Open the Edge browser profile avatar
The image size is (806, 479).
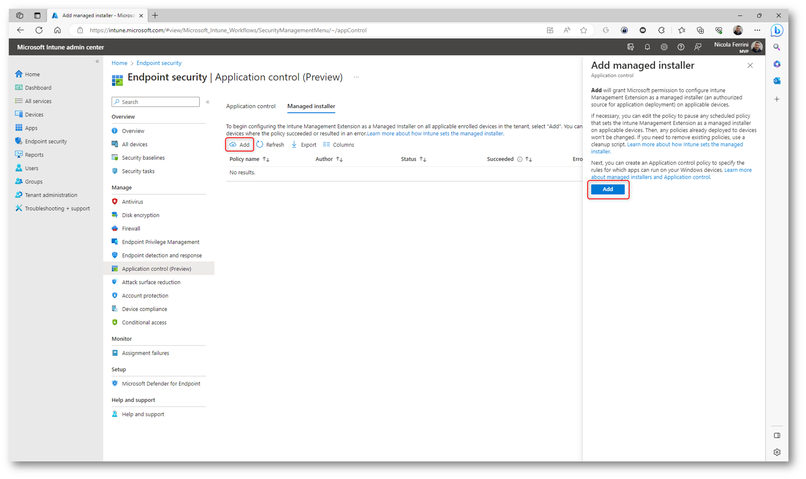[x=738, y=30]
